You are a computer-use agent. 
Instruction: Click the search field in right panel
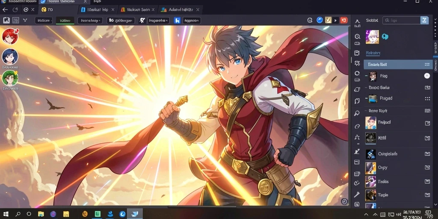click(402, 20)
